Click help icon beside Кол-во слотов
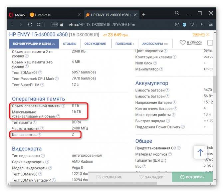 [39, 135]
